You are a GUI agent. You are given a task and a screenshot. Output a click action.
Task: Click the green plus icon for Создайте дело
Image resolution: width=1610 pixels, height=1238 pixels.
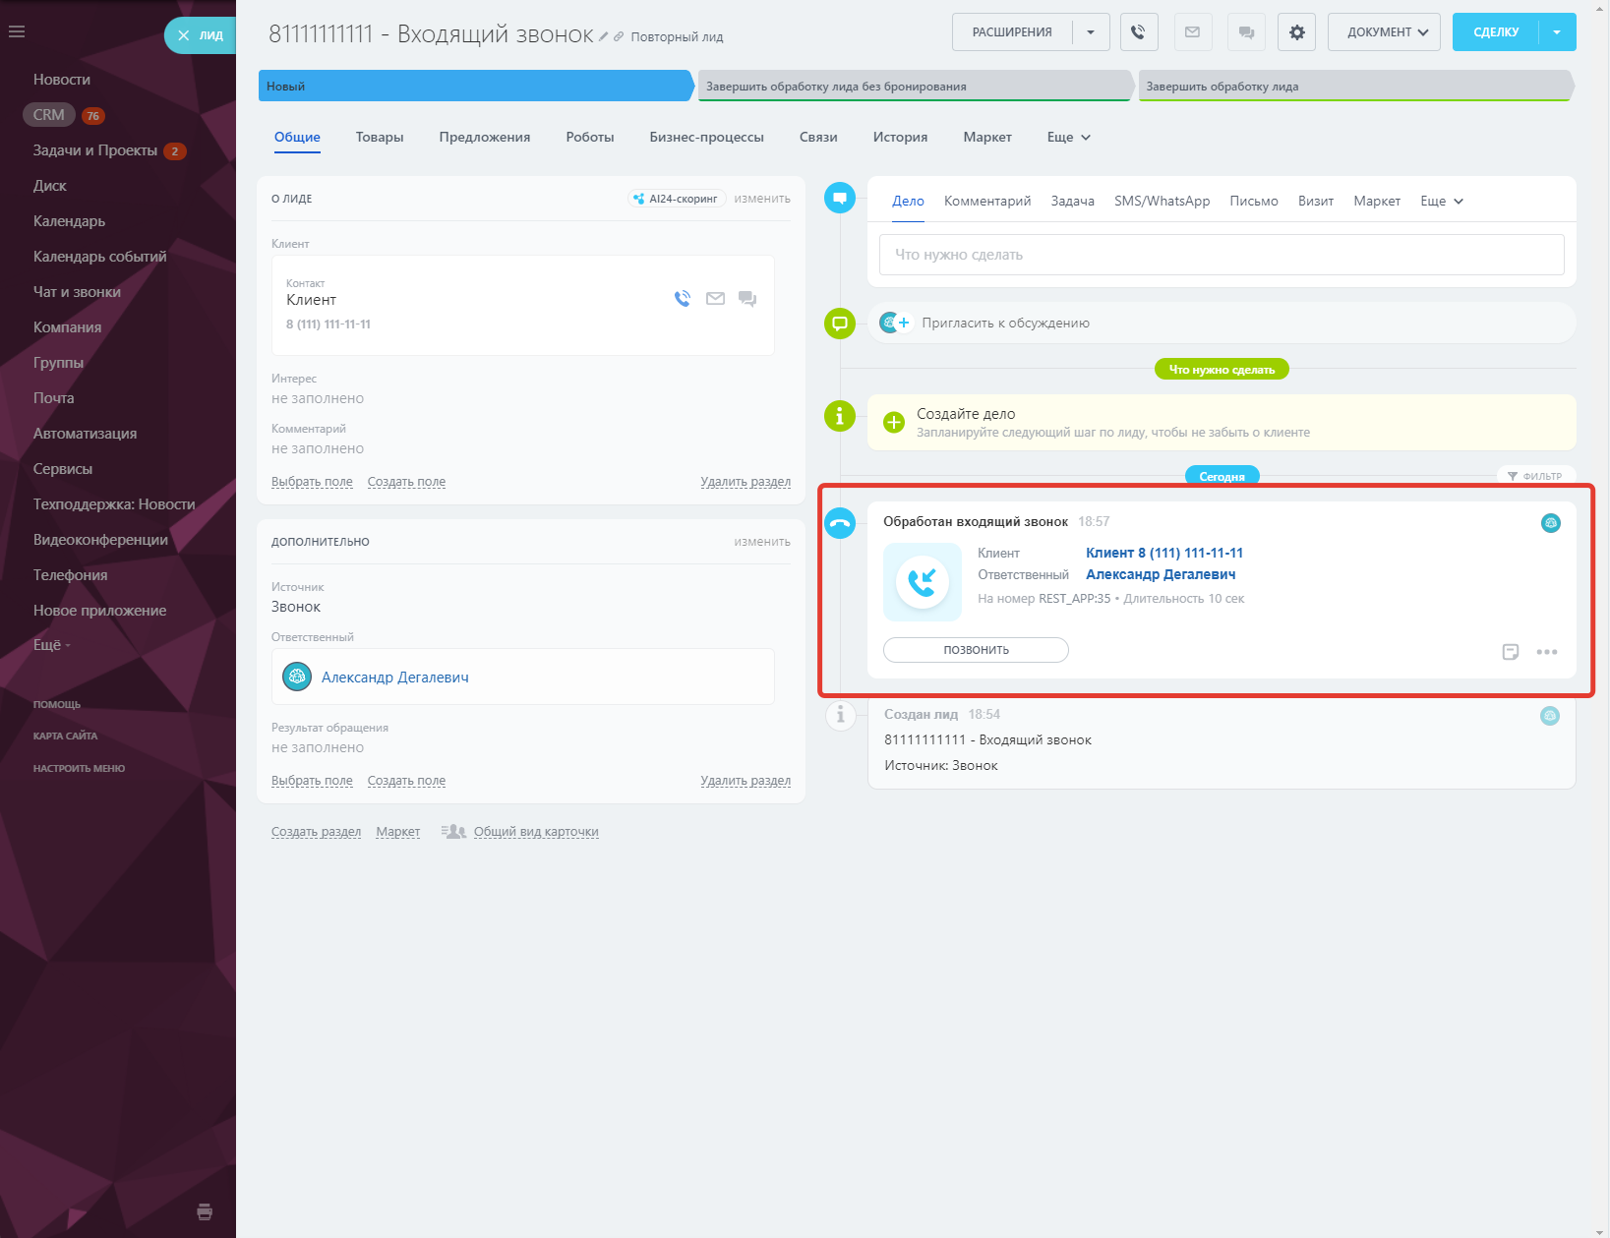(x=893, y=423)
